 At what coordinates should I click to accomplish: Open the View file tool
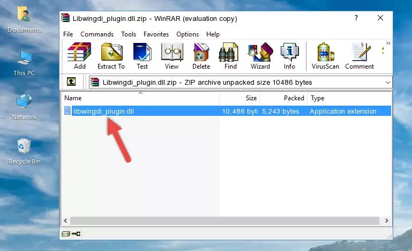point(172,56)
